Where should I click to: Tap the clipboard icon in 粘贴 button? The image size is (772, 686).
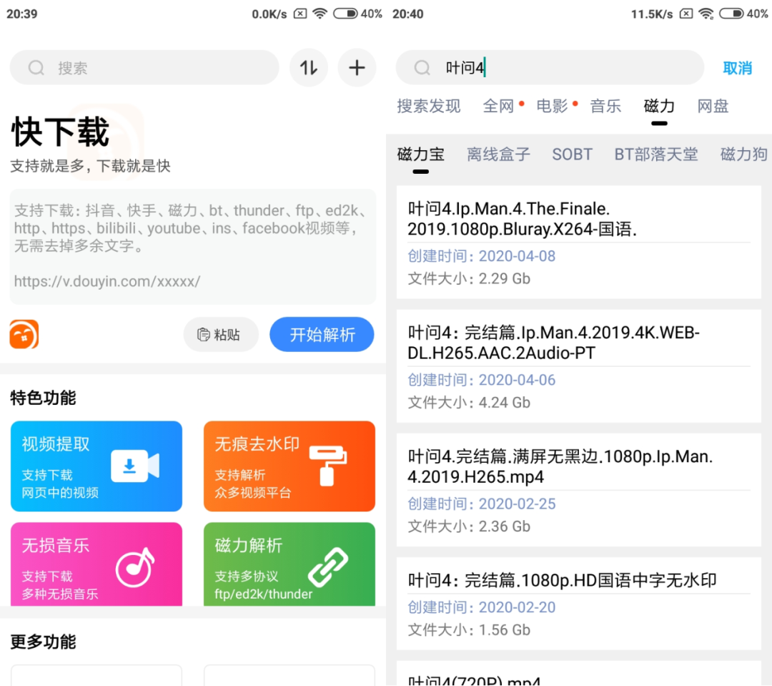coord(203,335)
